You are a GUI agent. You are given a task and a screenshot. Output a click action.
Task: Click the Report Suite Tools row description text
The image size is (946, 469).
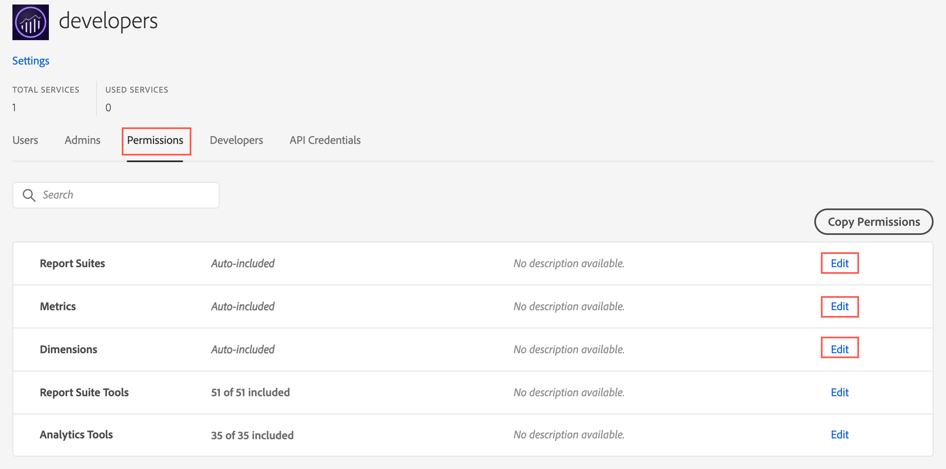tap(569, 392)
